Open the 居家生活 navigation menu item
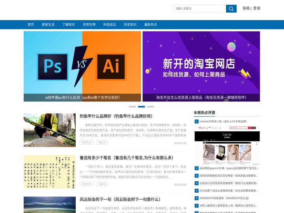The image size is (284, 213). pos(48,24)
